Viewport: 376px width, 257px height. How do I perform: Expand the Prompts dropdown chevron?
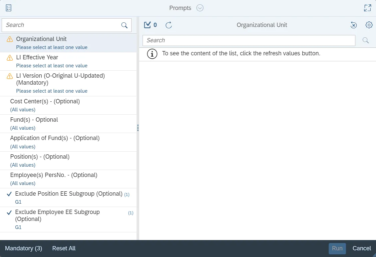point(200,8)
